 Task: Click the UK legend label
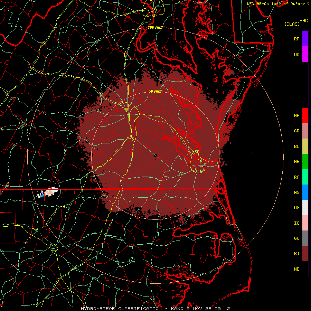(x=296, y=54)
